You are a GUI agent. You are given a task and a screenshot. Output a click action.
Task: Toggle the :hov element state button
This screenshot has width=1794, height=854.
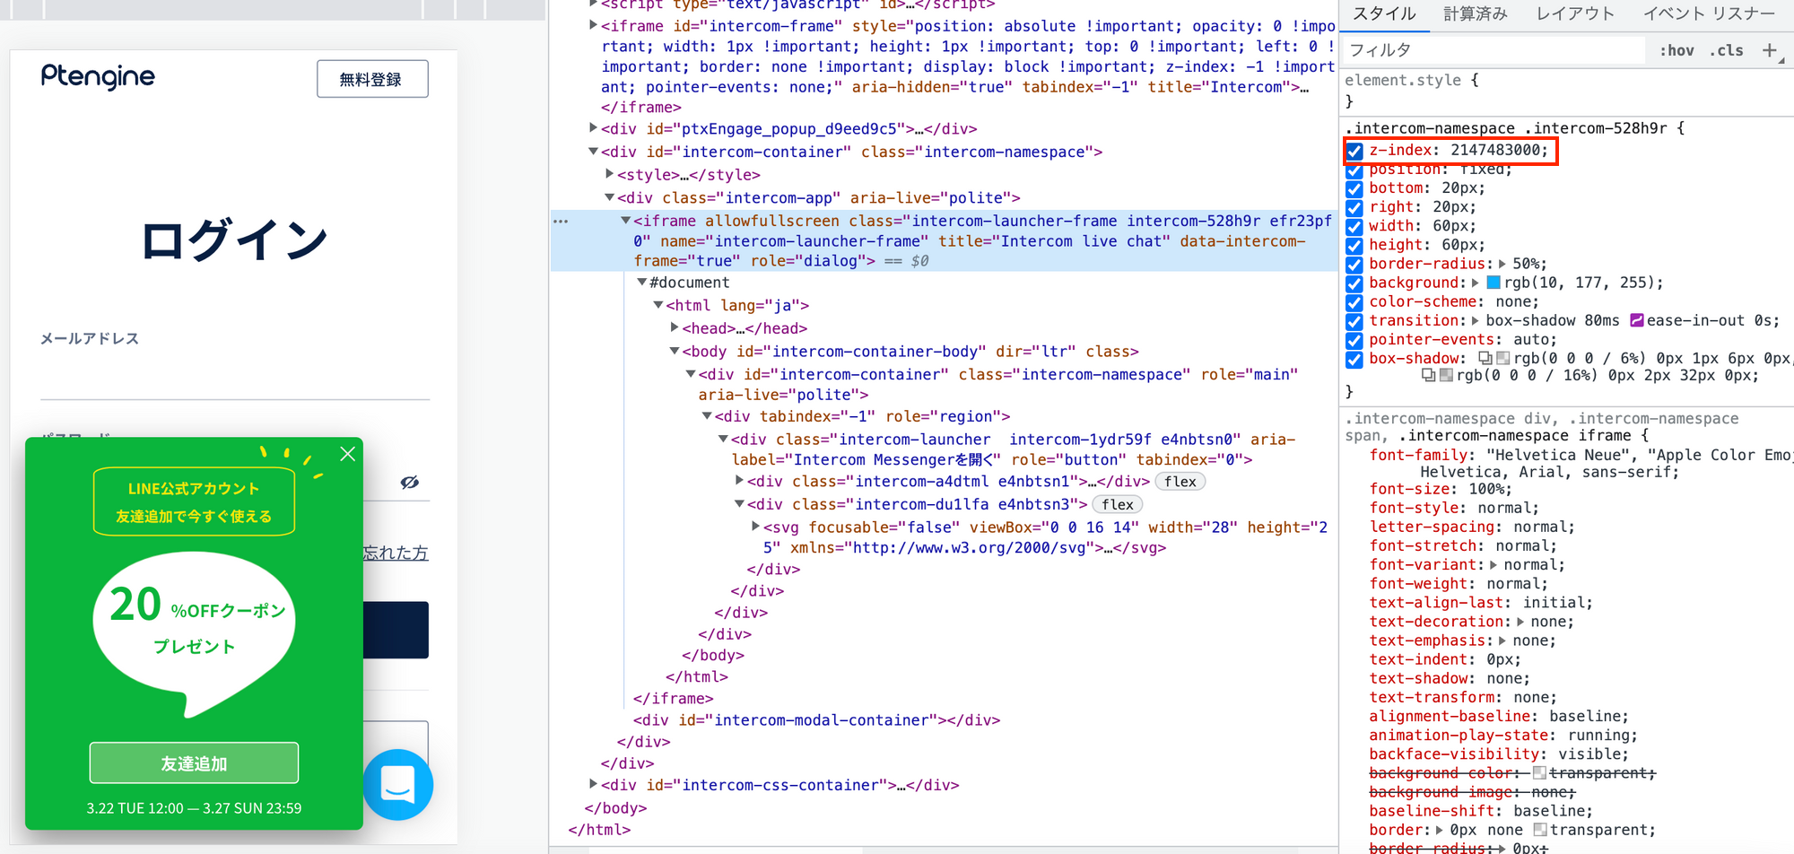click(1676, 50)
